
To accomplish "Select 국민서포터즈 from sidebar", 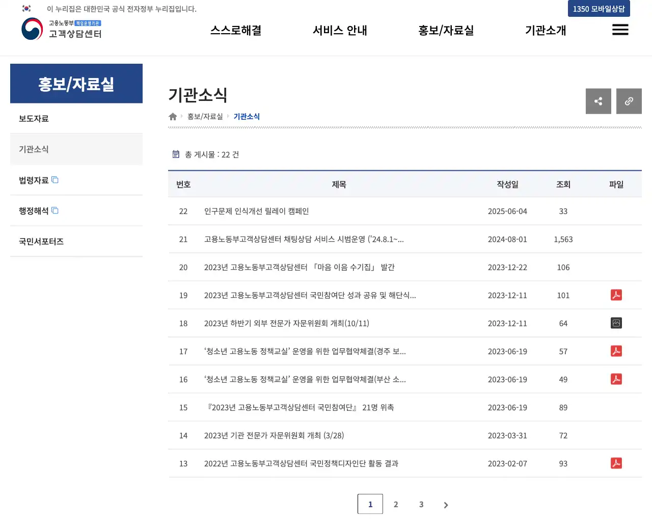I will [41, 241].
